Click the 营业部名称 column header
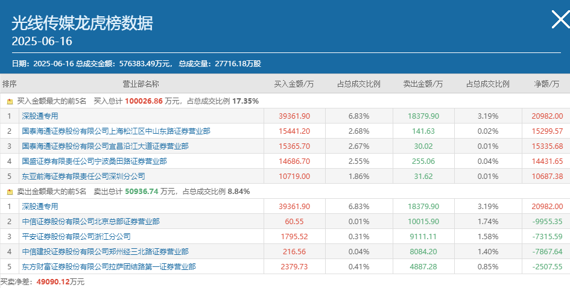Screen dimensions: 570x288 point(141,84)
